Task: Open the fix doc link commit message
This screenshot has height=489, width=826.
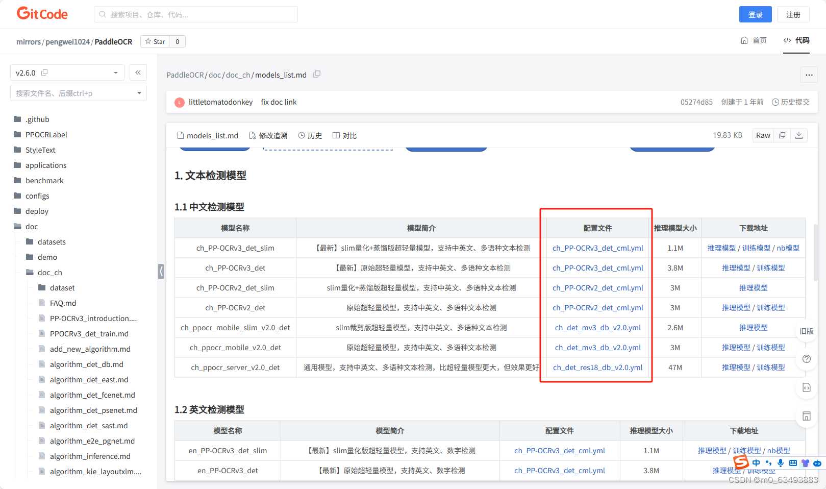Action: 279,102
